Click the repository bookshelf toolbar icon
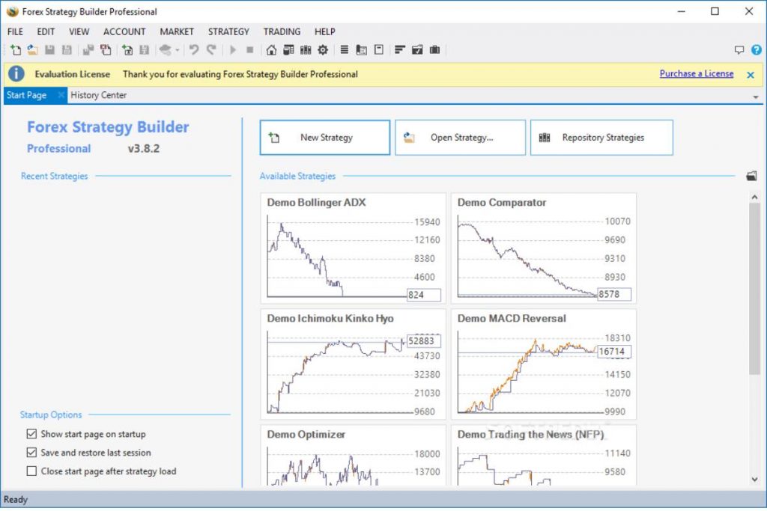767x511 pixels. [x=306, y=50]
